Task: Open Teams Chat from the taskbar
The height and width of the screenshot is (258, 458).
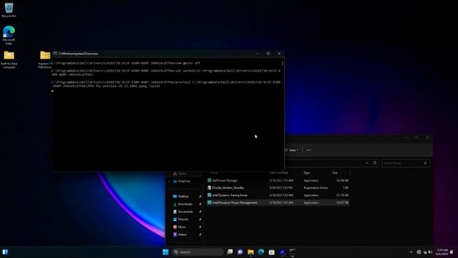Action: 240,252
